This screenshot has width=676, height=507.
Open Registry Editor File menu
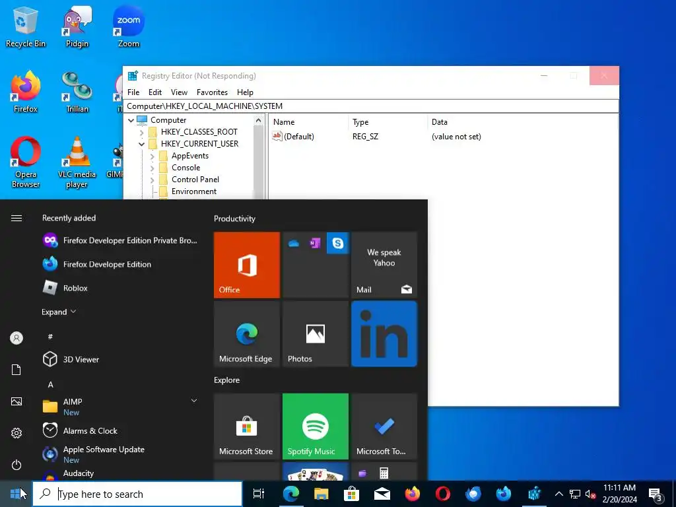[x=133, y=92]
